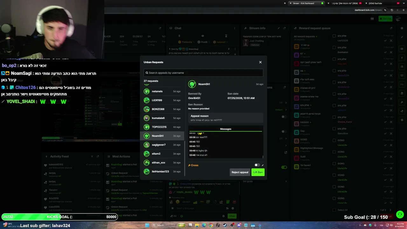
Task: Pop out the Reward request queue panel
Action: click(x=392, y=28)
